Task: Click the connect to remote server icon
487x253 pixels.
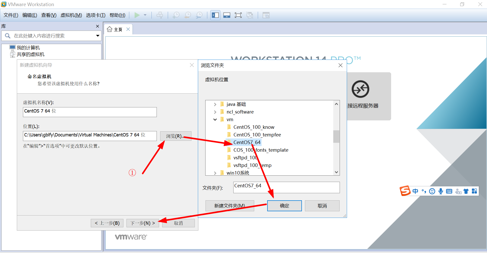Action: [361, 89]
